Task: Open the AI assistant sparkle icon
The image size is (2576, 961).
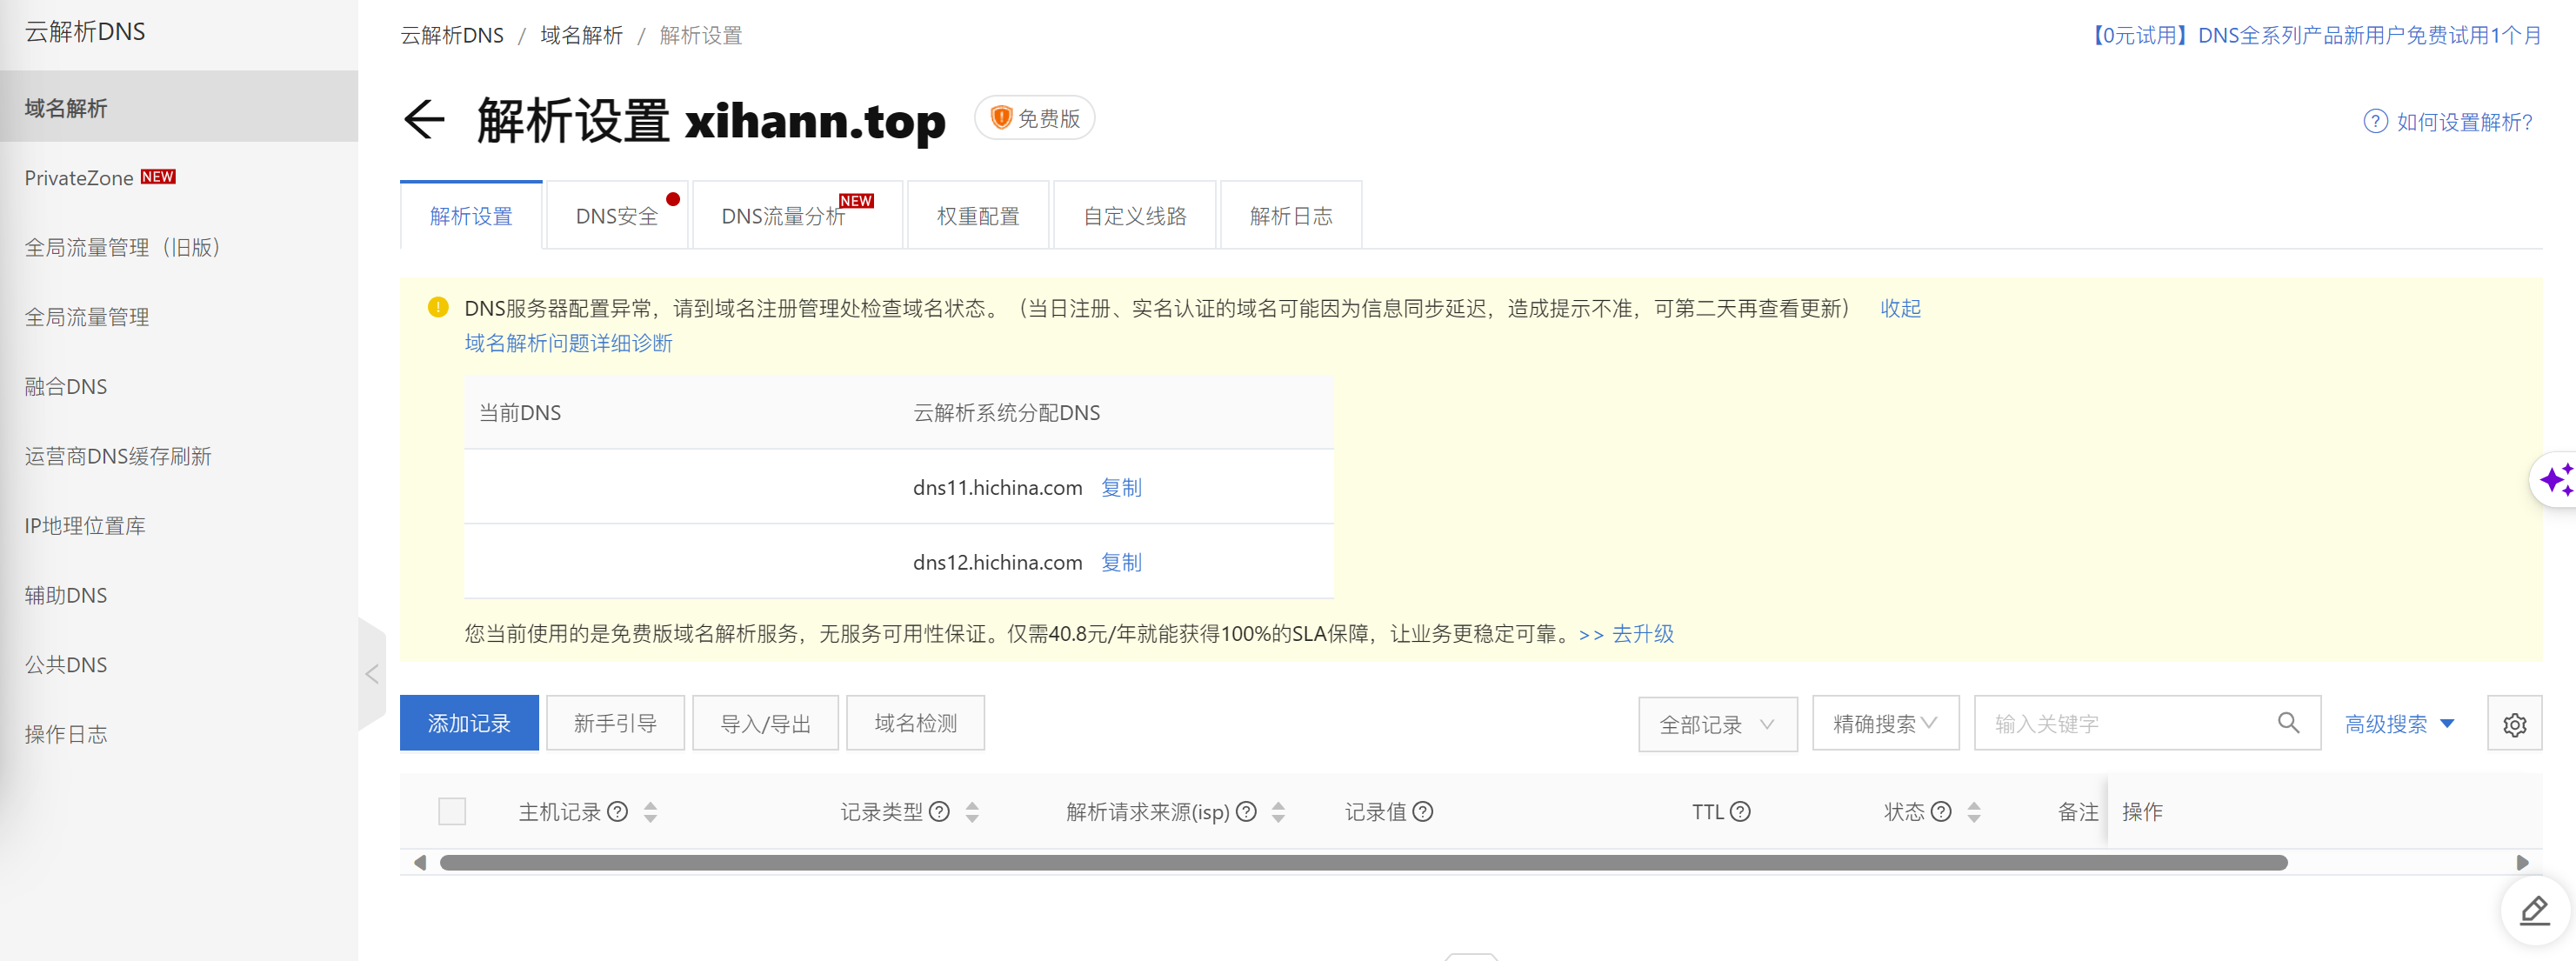Action: tap(2555, 481)
